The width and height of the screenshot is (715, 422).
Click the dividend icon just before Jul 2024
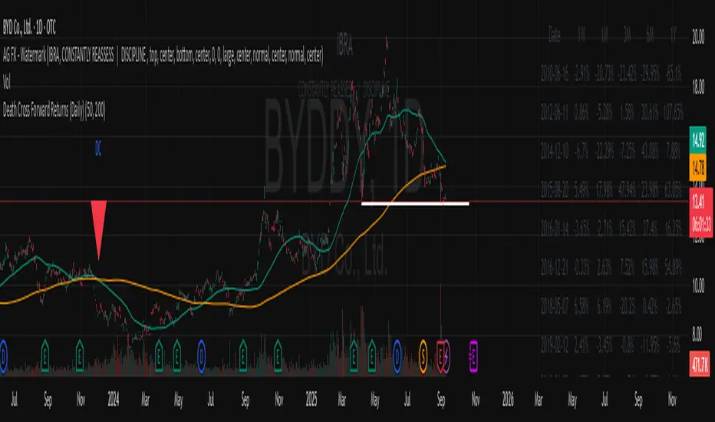pyautogui.click(x=201, y=356)
